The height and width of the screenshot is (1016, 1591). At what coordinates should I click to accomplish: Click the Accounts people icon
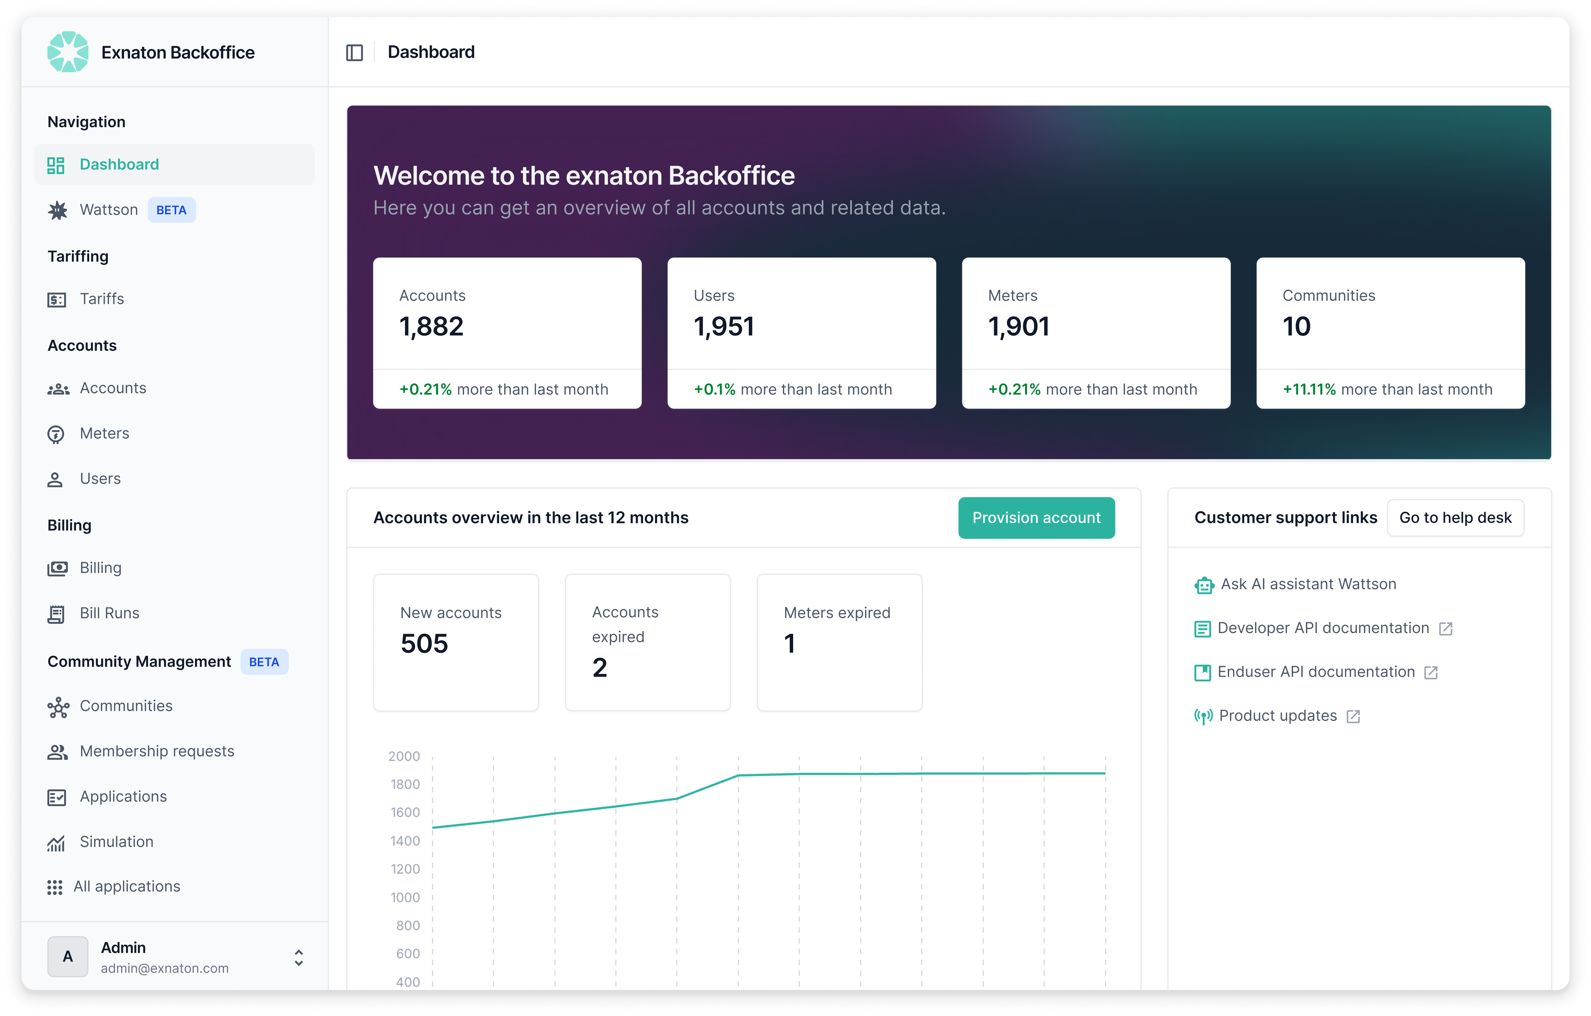(58, 389)
